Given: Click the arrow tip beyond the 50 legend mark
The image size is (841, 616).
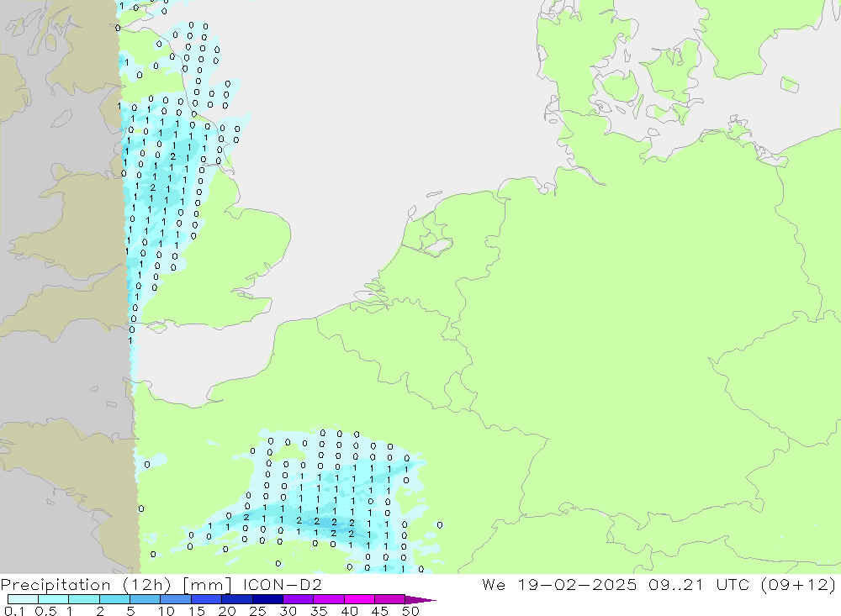Looking at the screenshot, I should [420, 599].
